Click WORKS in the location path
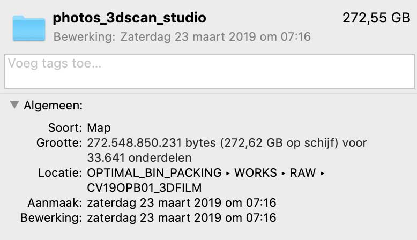This screenshot has height=240, width=417. (x=256, y=173)
